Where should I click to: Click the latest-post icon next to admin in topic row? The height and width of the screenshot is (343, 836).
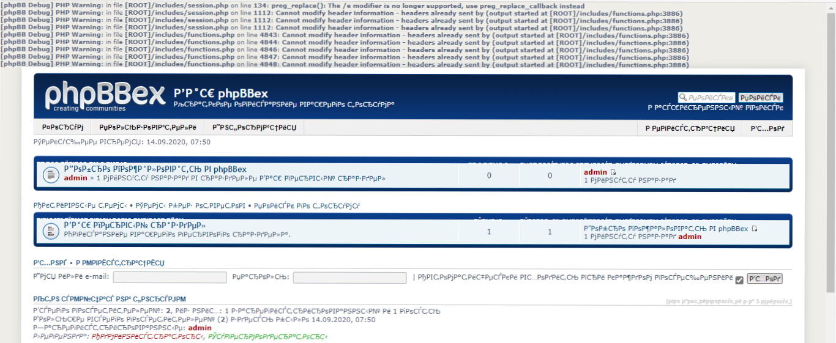pos(613,172)
